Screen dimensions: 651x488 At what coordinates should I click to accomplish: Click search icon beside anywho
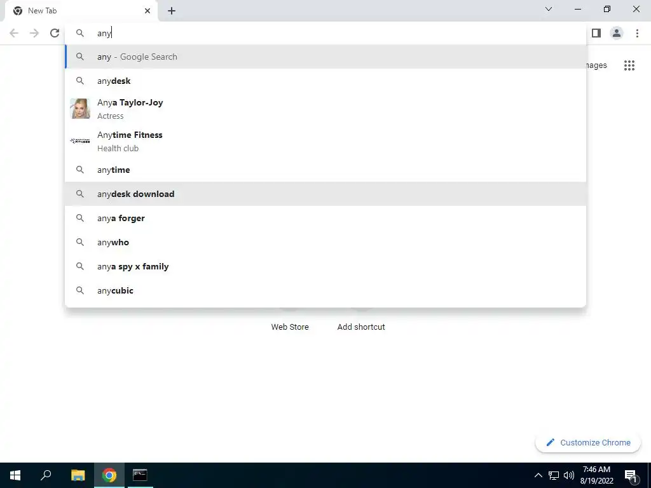click(x=80, y=242)
